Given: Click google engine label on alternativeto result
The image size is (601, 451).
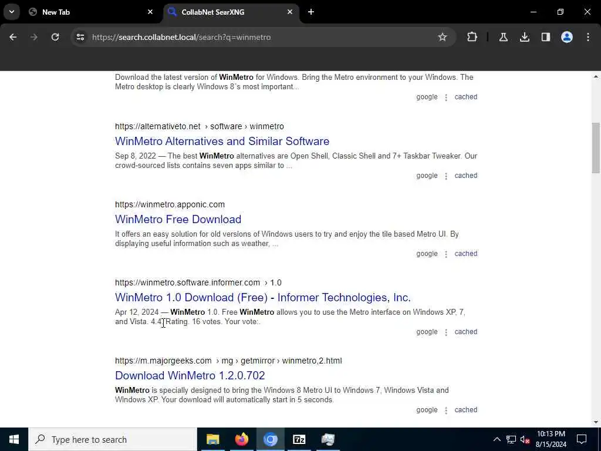Looking at the screenshot, I should pyautogui.click(x=427, y=176).
